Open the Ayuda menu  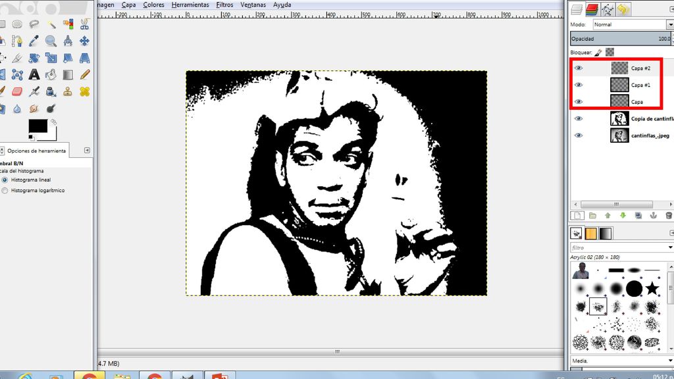(x=282, y=5)
